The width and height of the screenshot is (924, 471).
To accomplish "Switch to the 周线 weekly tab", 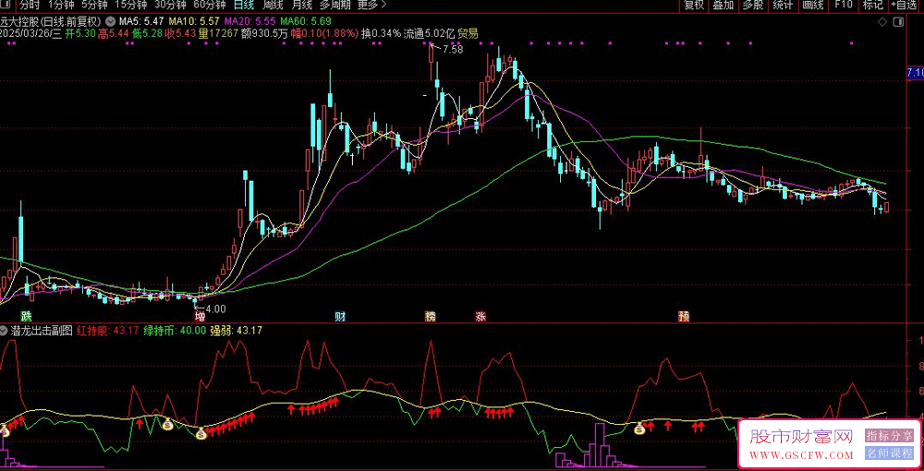I will pos(273,6).
